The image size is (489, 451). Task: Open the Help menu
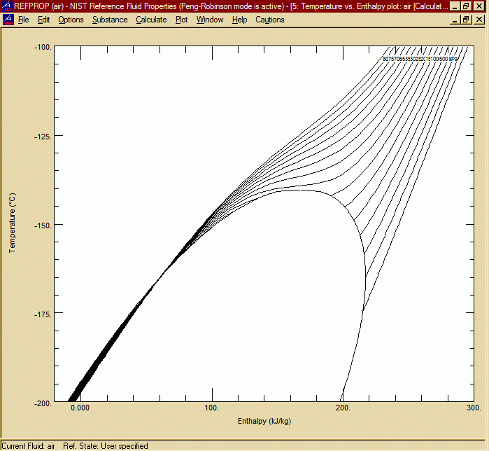point(240,20)
